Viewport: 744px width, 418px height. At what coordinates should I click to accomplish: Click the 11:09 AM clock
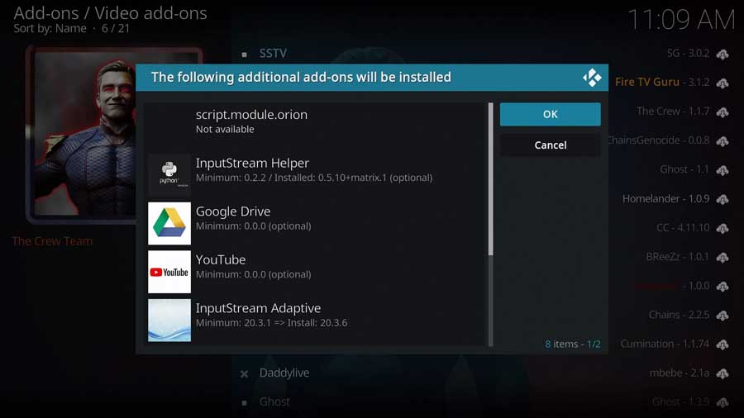coord(681,20)
